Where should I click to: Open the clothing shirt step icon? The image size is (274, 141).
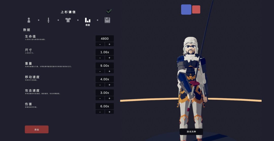68,20
